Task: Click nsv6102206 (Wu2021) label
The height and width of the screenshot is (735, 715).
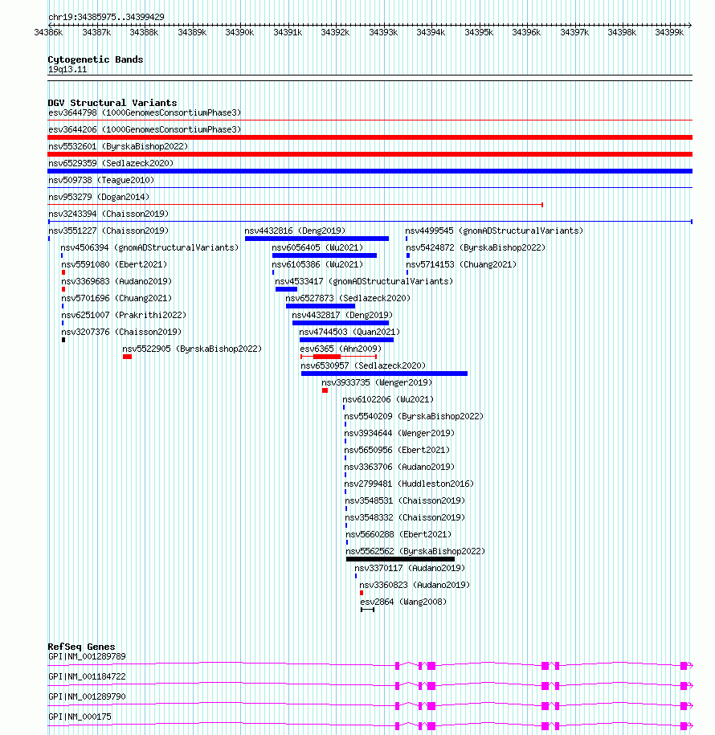Action: click(x=388, y=400)
